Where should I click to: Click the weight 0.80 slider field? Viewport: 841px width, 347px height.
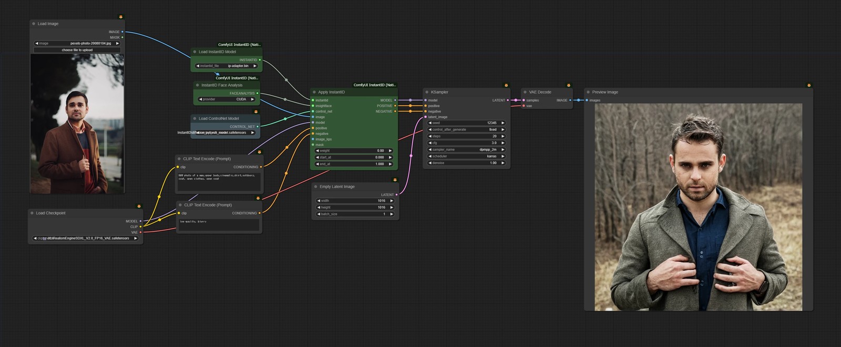(x=354, y=150)
